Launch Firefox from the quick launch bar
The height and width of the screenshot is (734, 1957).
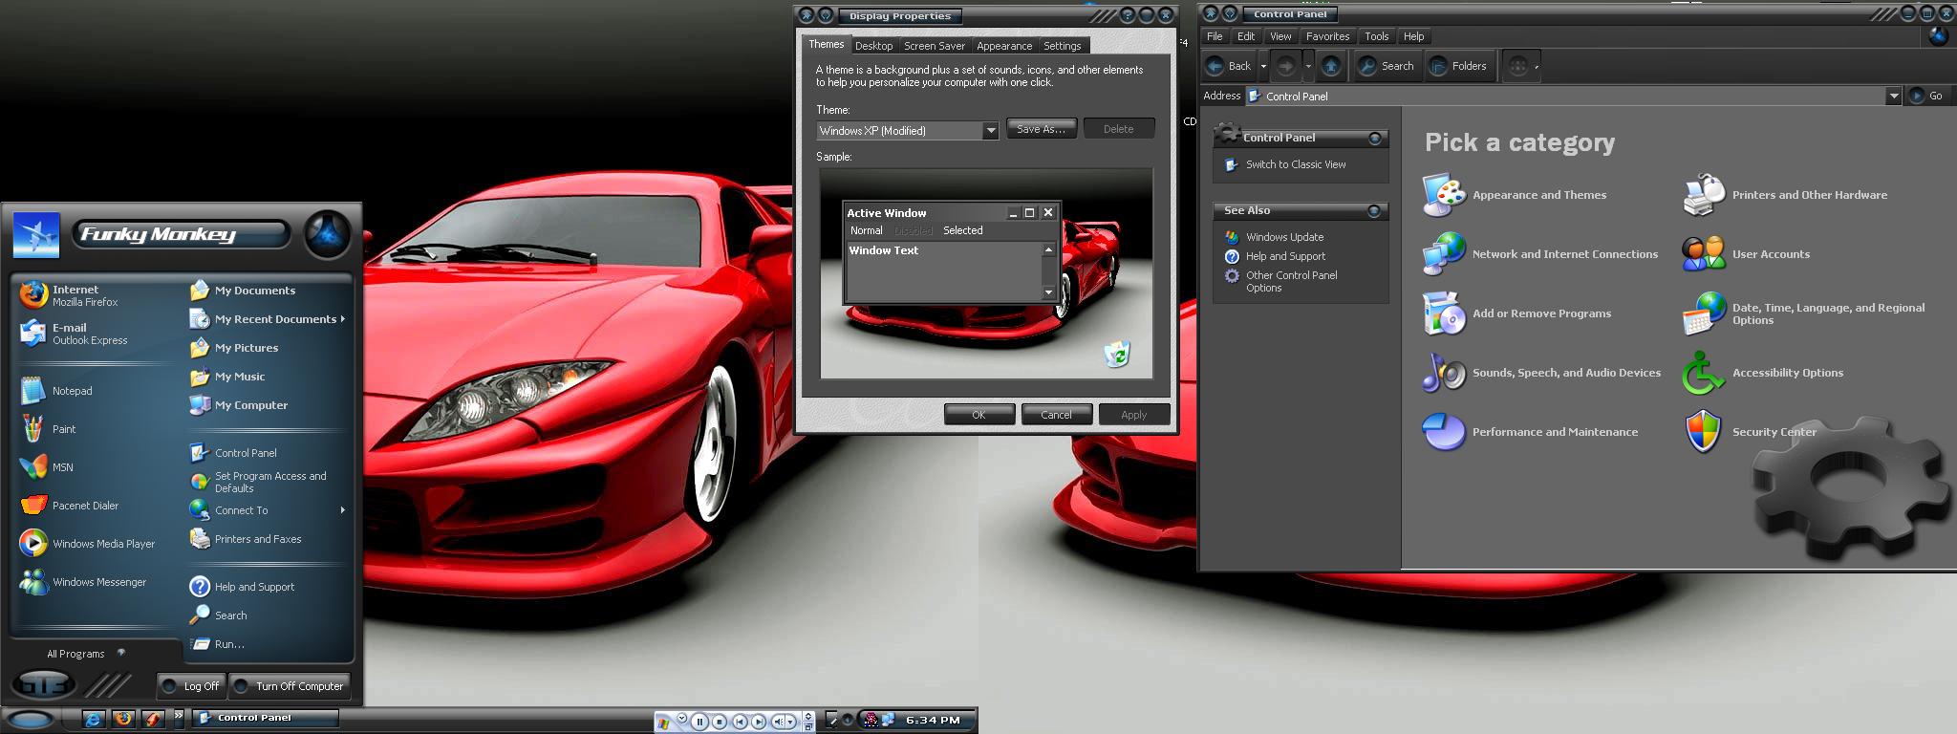(123, 719)
